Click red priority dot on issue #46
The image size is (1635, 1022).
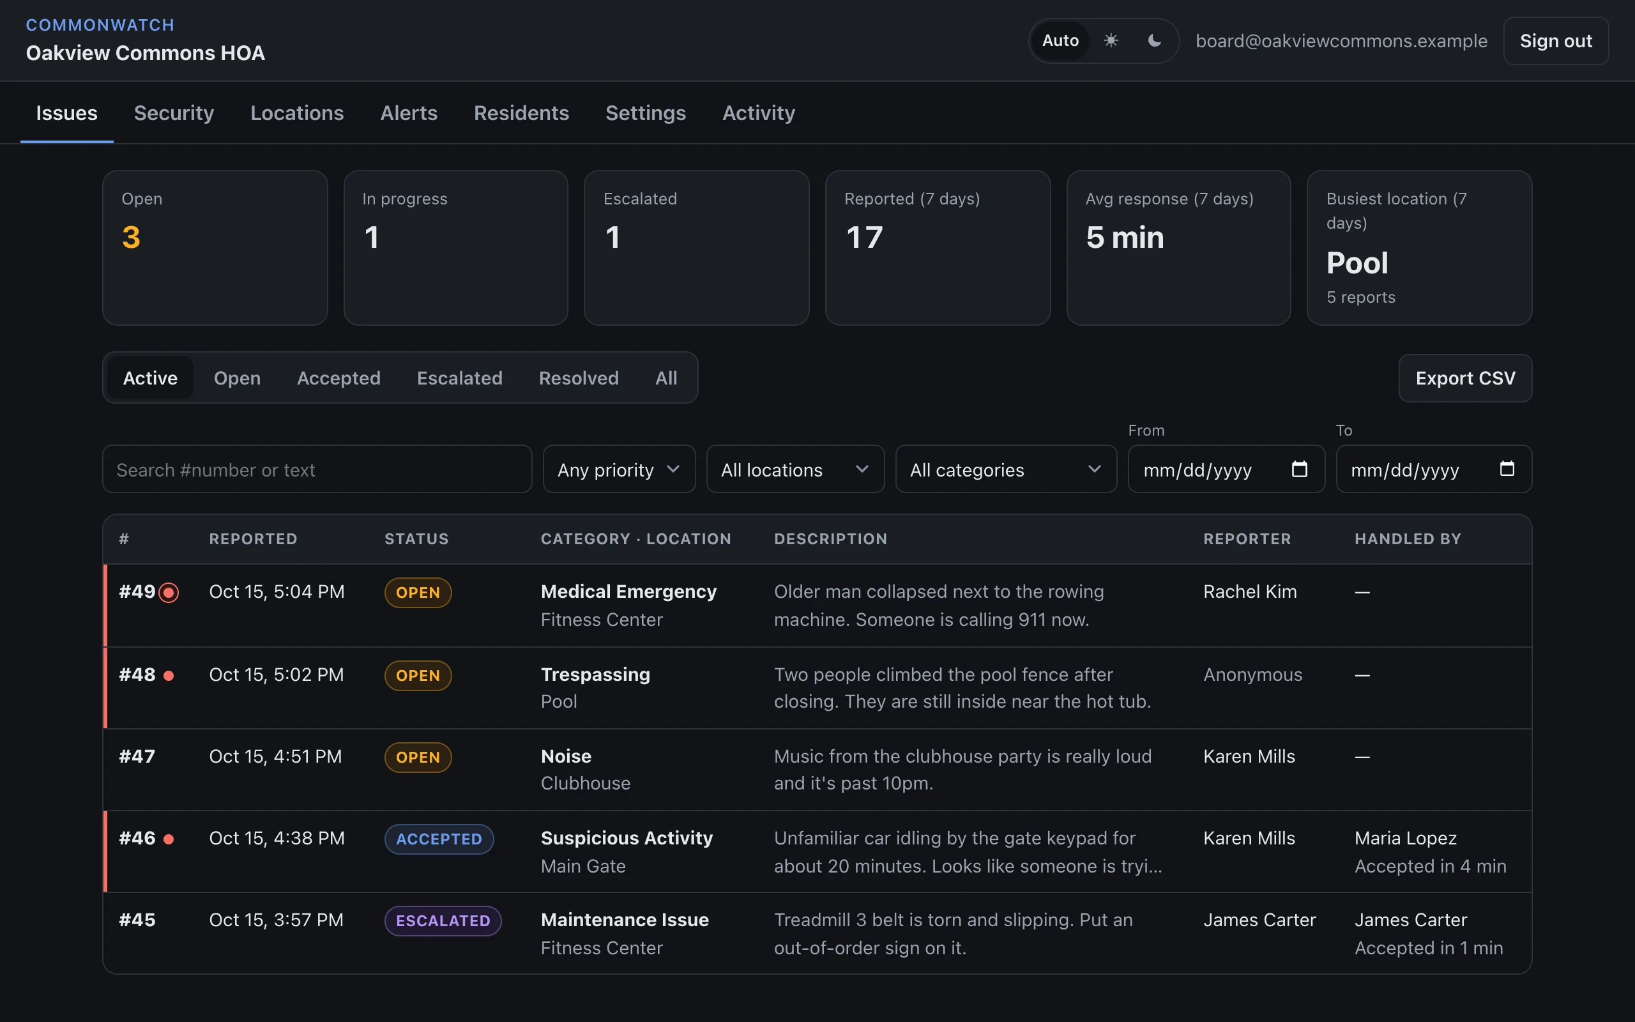click(169, 839)
